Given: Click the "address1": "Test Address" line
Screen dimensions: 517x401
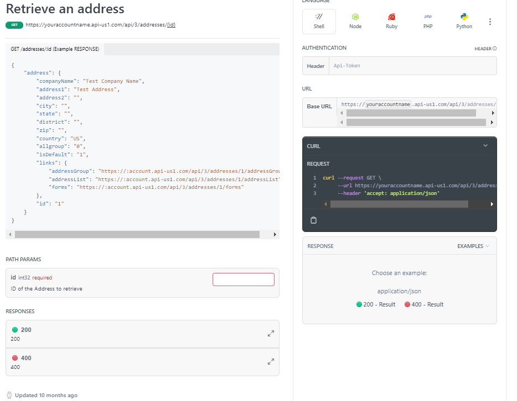Looking at the screenshot, I should coord(78,89).
